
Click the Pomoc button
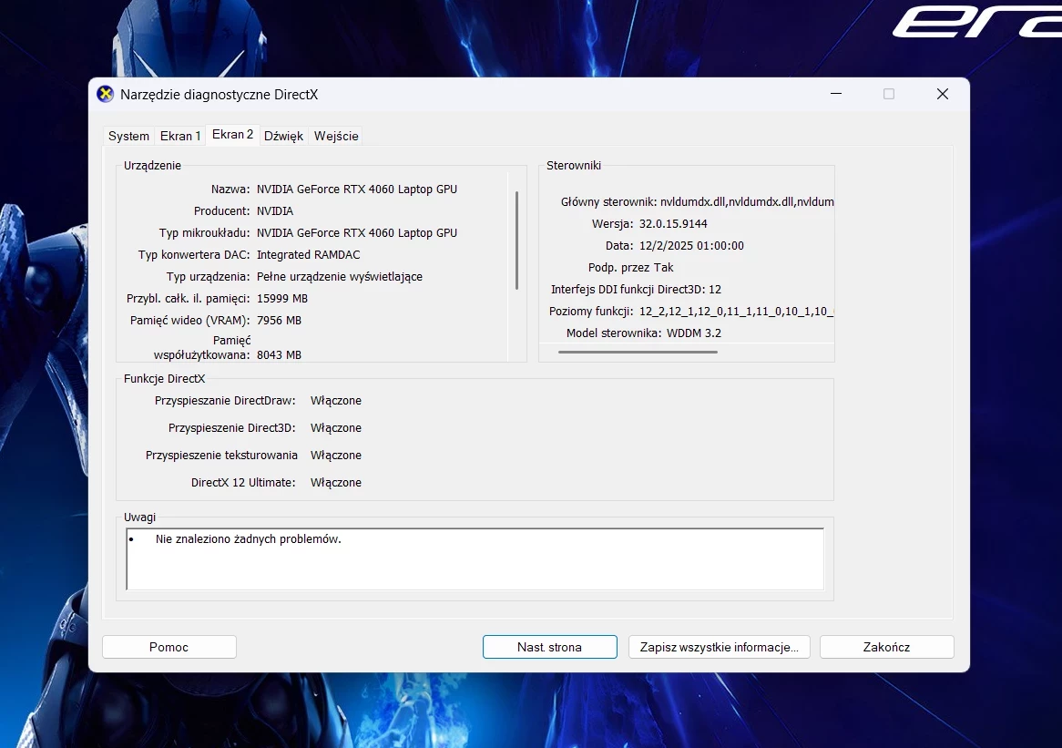coord(168,646)
